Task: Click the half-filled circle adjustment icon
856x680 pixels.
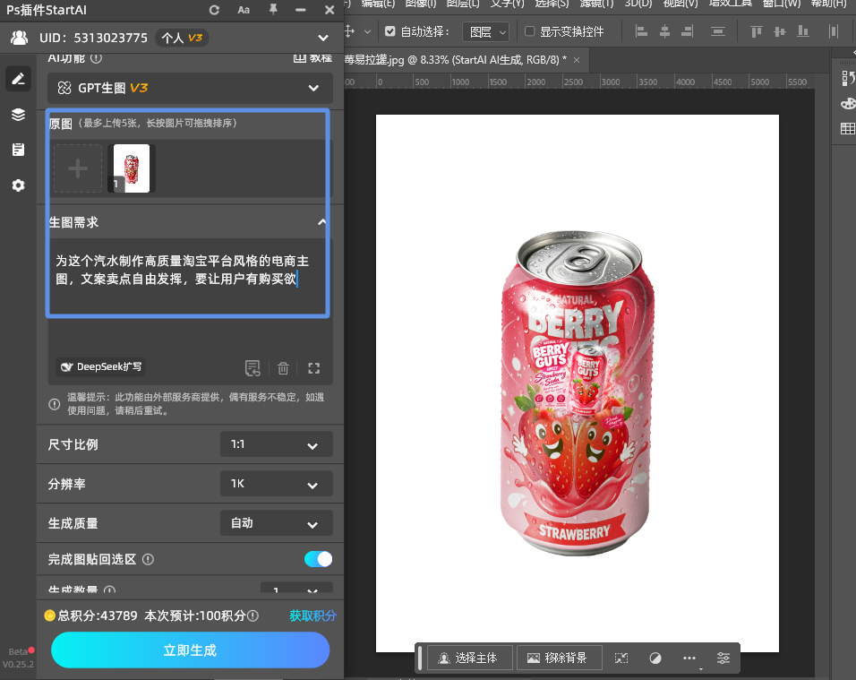Action: [x=655, y=658]
